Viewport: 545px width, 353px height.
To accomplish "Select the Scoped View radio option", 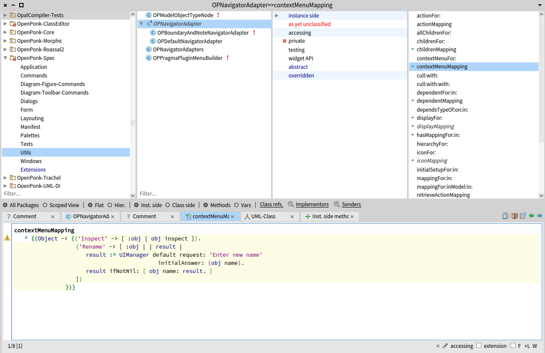I will click(x=45, y=205).
